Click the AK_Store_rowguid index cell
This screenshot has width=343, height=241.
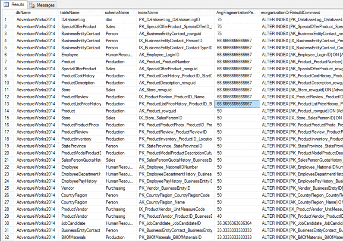pos(176,90)
